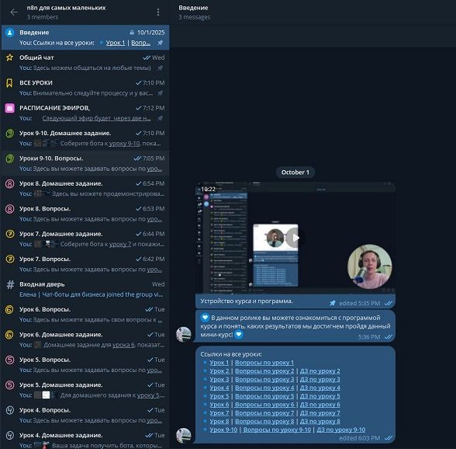Click the blue avatar icon of Введение topic
The height and width of the screenshot is (449, 456).
point(9,33)
